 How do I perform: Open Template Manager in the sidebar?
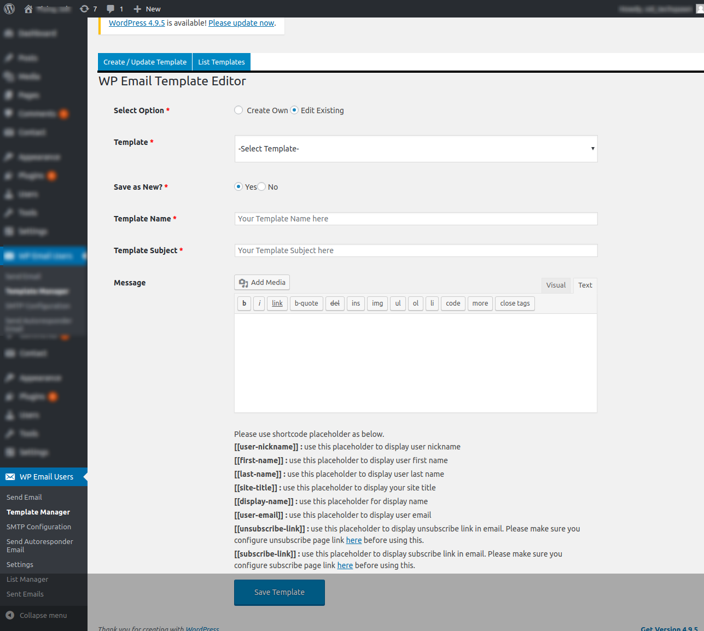[x=38, y=512]
